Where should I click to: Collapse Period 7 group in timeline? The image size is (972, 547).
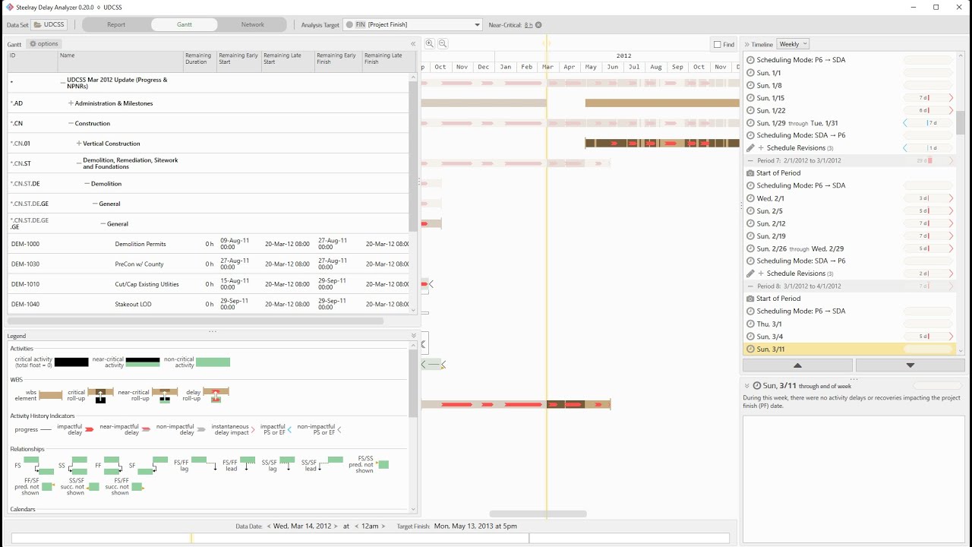click(751, 161)
